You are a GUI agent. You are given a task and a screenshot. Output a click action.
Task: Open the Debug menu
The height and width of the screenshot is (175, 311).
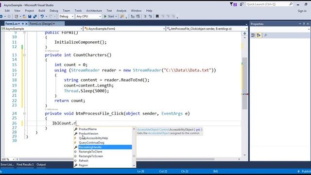[x=54, y=11]
